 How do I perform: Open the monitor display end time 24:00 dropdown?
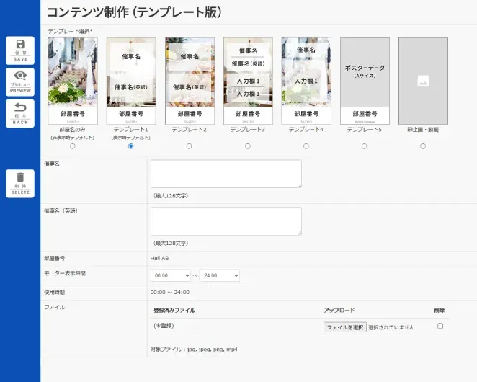(220, 275)
